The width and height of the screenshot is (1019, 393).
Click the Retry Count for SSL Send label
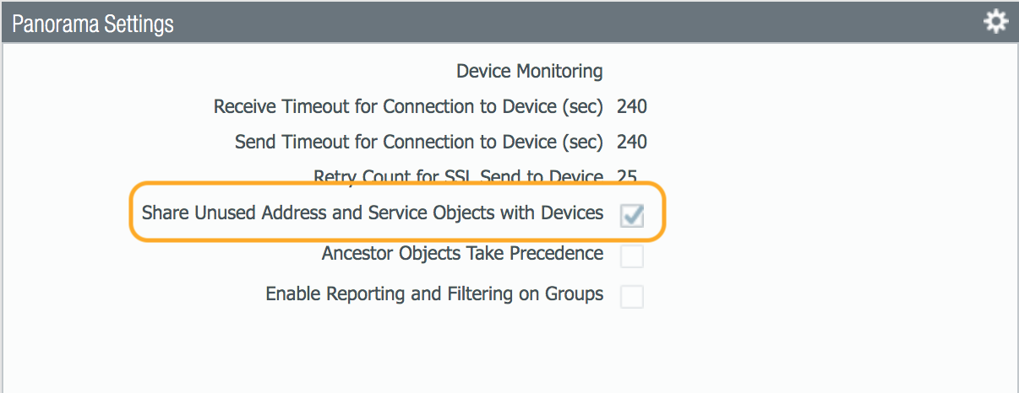tap(458, 175)
